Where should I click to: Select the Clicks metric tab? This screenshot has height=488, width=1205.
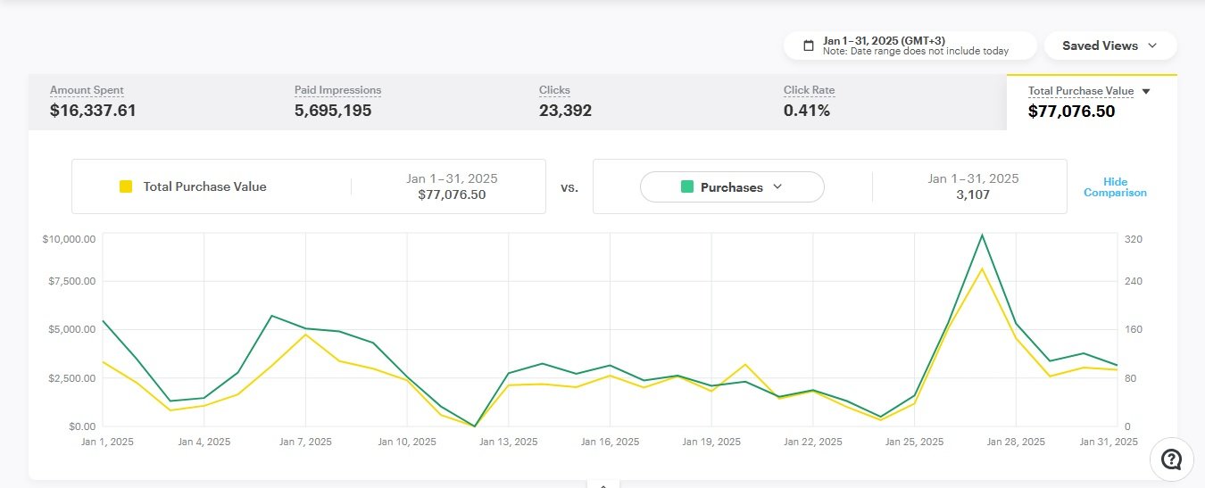click(x=639, y=102)
